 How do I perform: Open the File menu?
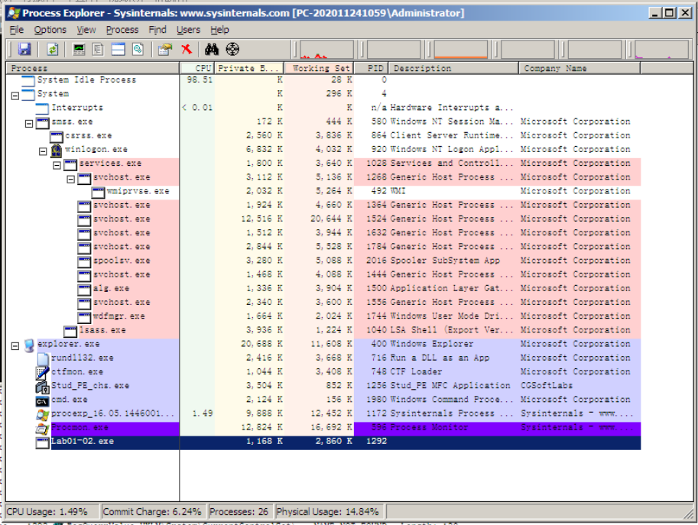pyautogui.click(x=17, y=30)
